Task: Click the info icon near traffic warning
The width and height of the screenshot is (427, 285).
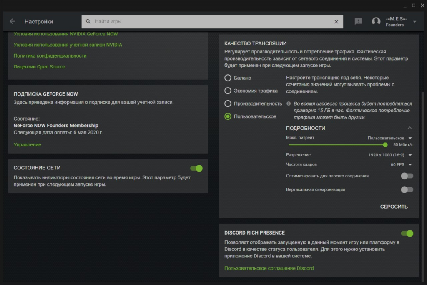Action: [x=289, y=103]
